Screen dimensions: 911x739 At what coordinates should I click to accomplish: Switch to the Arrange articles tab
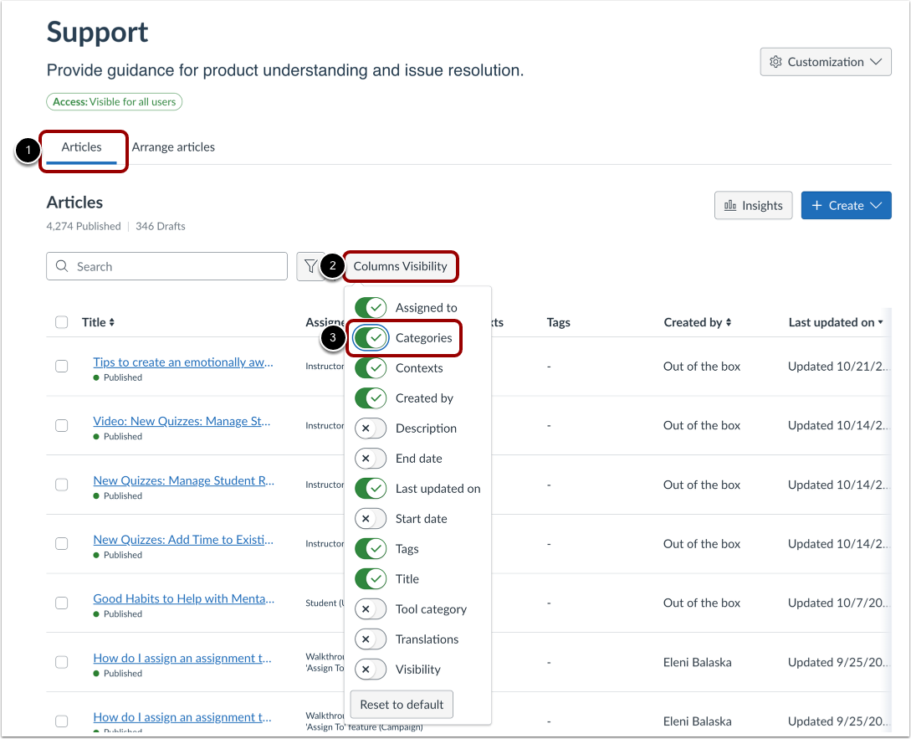click(x=173, y=146)
